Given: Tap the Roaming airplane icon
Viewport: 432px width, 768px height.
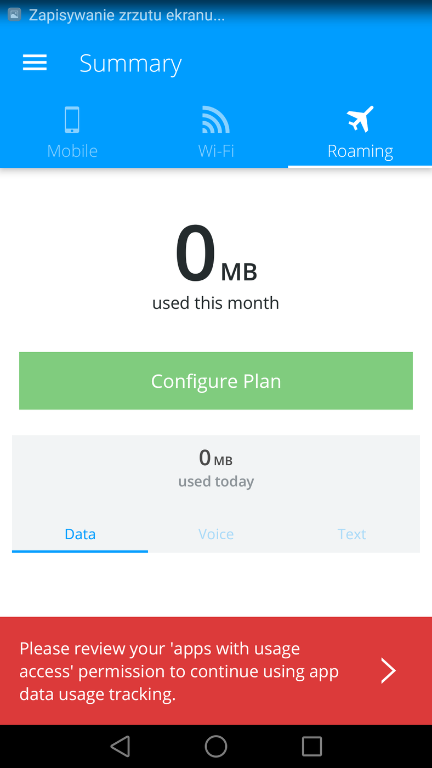Looking at the screenshot, I should click(x=360, y=119).
